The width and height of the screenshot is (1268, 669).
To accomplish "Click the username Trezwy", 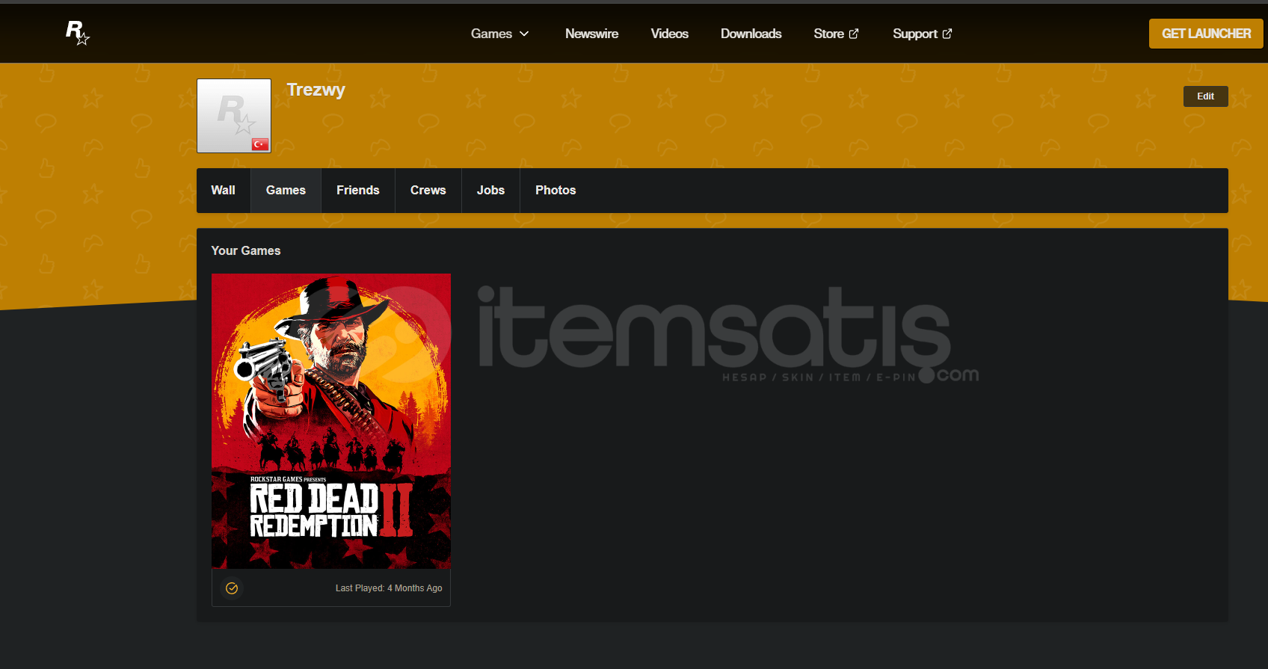I will 316,90.
